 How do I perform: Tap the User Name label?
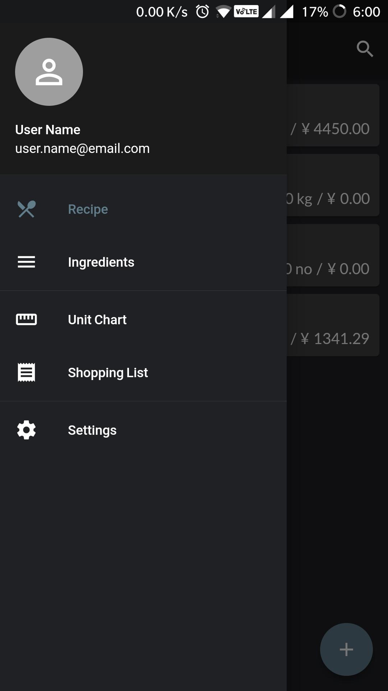tap(48, 130)
